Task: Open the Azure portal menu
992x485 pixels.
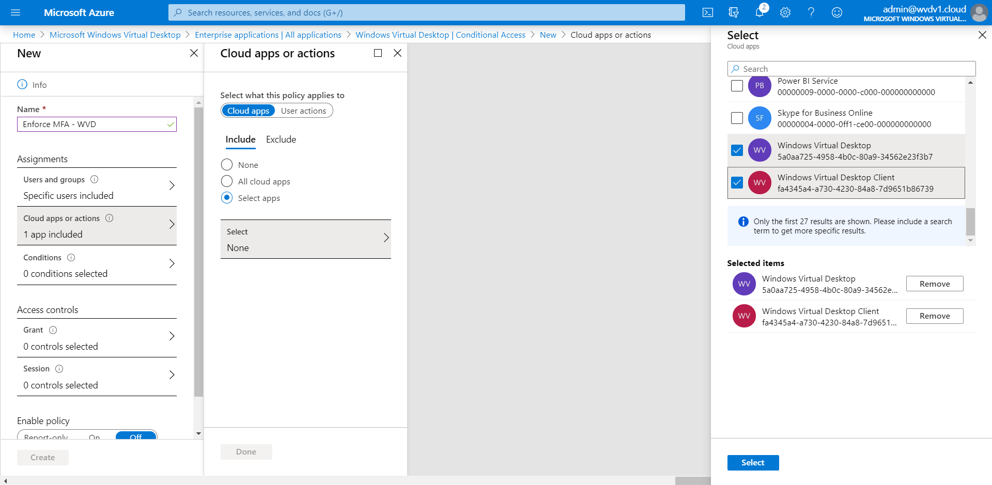Action: coord(16,12)
